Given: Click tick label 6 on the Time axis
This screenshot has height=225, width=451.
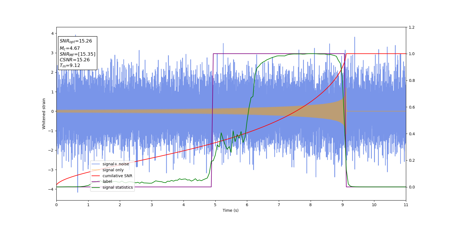Looking at the screenshot, I should pyautogui.click(x=247, y=205).
